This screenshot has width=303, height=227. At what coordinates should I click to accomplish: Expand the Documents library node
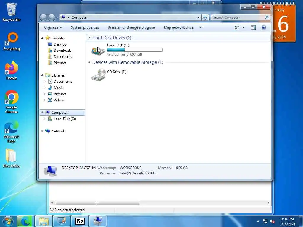click(x=44, y=82)
